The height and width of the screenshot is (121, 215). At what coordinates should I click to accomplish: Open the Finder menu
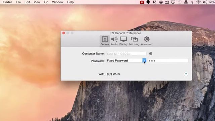click(x=7, y=2)
